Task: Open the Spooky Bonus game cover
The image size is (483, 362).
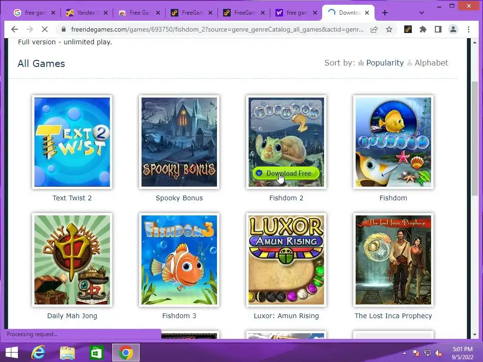Action: [x=179, y=142]
